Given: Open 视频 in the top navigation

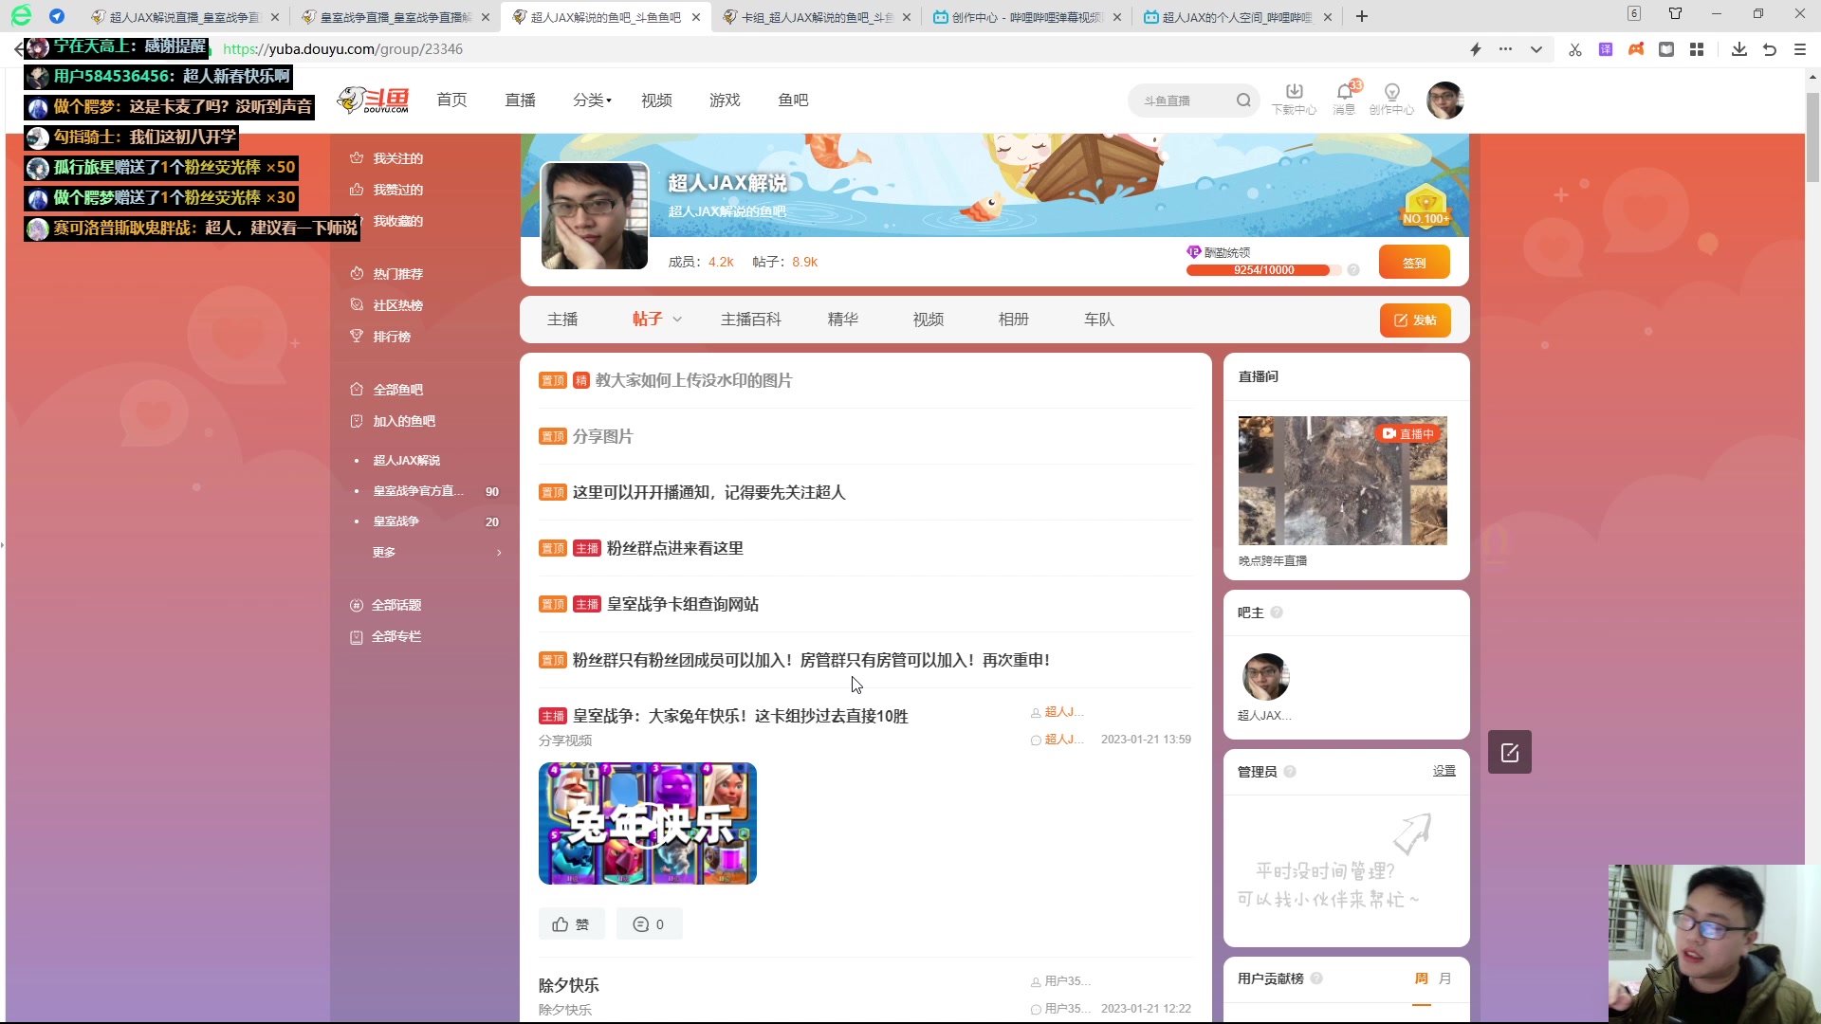Looking at the screenshot, I should coord(656,101).
